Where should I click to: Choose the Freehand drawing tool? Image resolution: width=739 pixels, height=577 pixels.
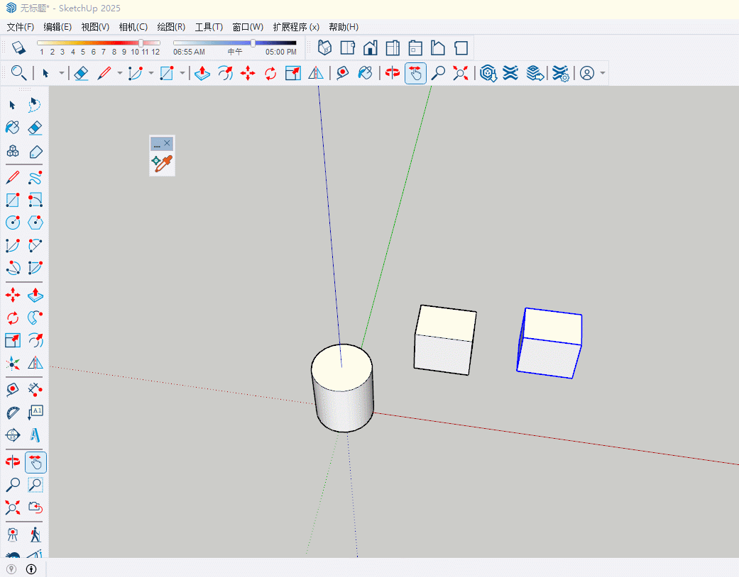tap(35, 177)
